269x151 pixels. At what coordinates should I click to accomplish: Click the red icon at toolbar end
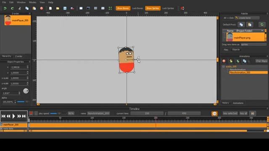click(x=182, y=8)
